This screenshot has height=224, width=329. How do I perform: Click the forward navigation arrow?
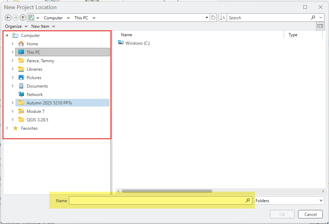[15, 17]
